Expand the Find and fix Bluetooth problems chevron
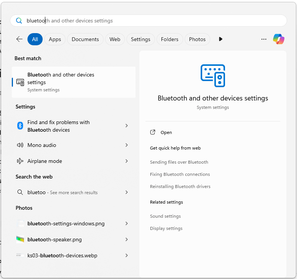 click(126, 126)
